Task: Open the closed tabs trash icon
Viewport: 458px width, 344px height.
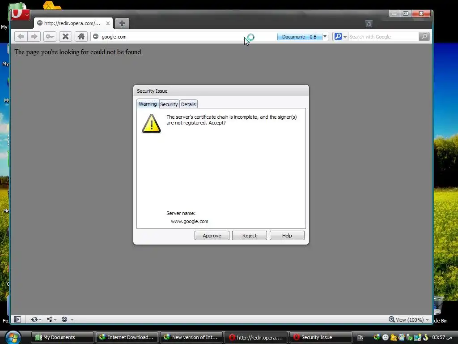Action: point(369,24)
